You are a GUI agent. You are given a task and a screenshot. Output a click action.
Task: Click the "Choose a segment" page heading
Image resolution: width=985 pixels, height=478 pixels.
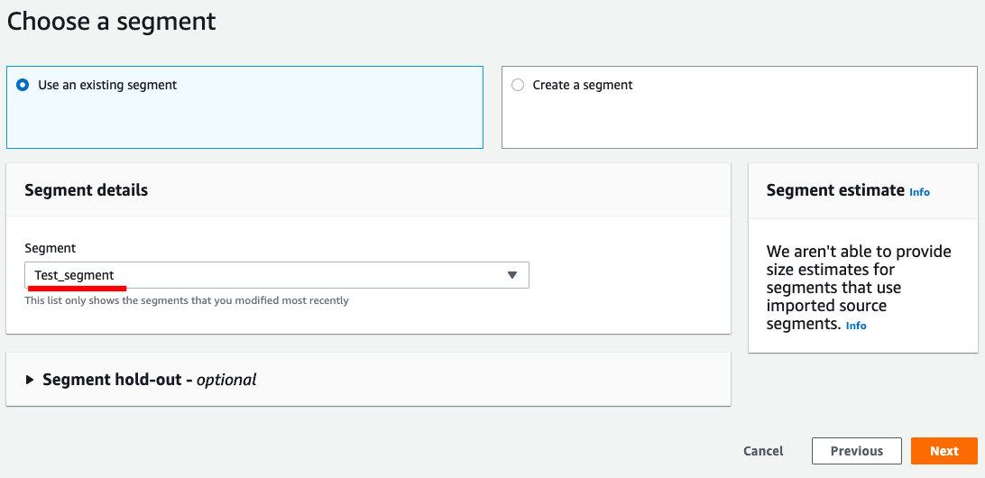click(112, 21)
